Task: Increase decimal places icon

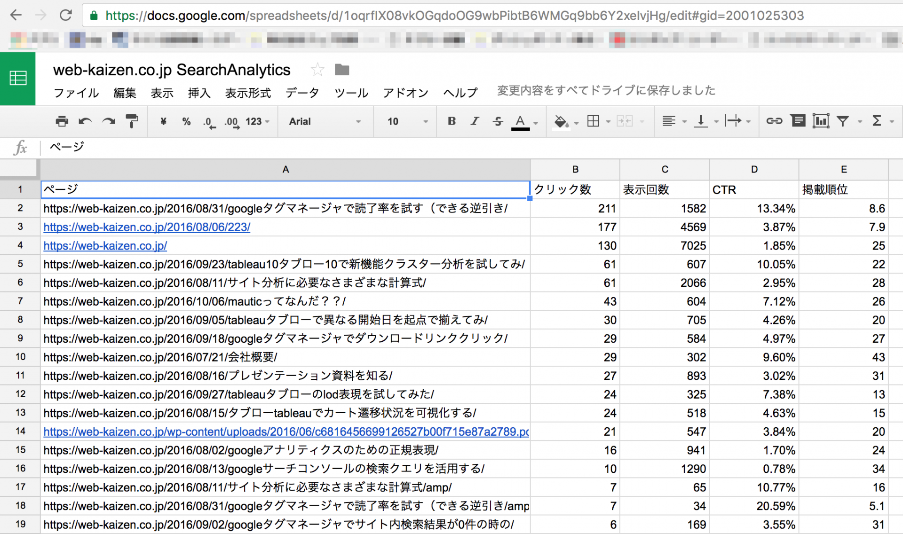Action: (x=232, y=122)
